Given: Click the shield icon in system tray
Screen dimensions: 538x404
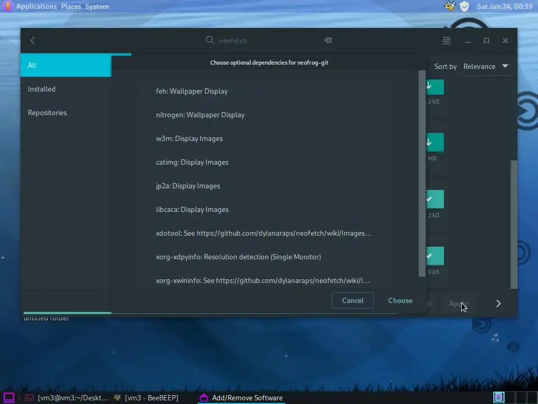Looking at the screenshot, I should (x=464, y=6).
